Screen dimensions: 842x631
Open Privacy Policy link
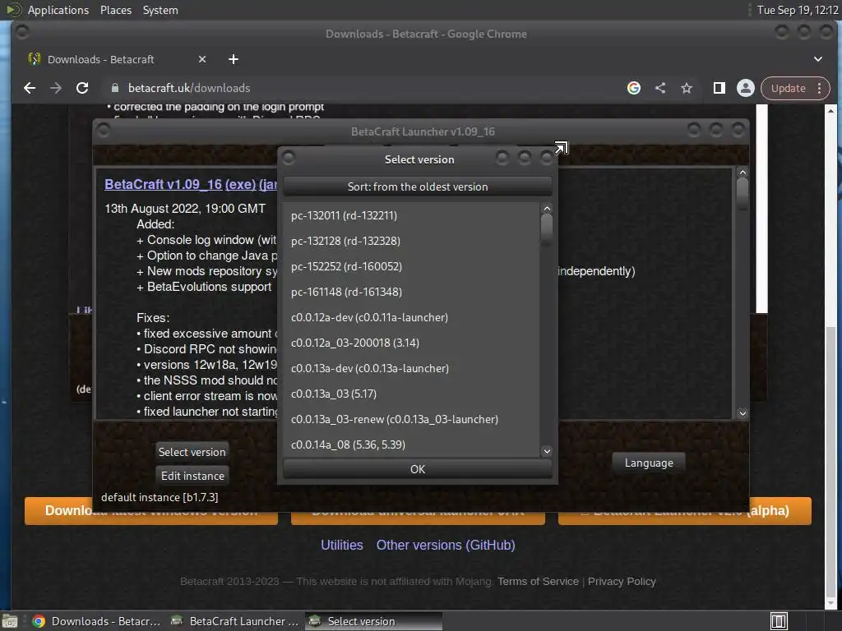point(622,582)
